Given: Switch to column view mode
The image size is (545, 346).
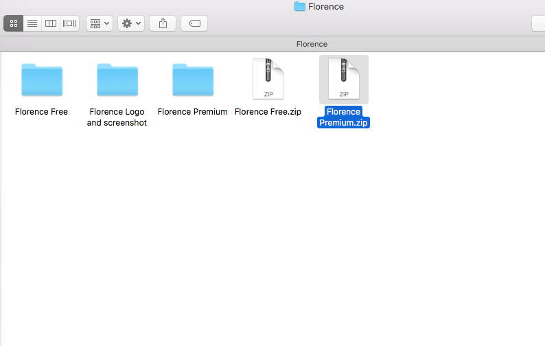Looking at the screenshot, I should tap(51, 23).
